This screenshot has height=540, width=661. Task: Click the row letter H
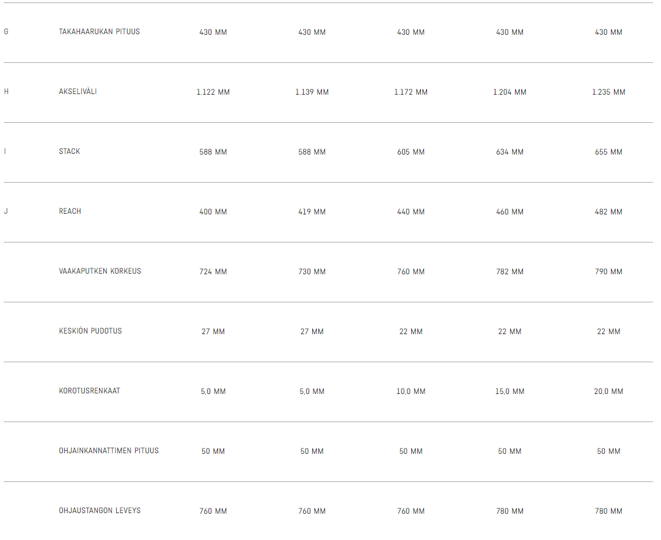click(x=6, y=92)
